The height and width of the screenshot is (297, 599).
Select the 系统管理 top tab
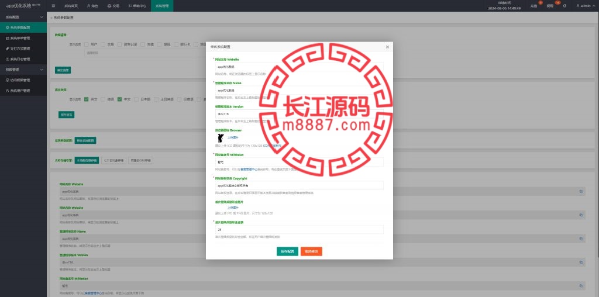(x=162, y=6)
